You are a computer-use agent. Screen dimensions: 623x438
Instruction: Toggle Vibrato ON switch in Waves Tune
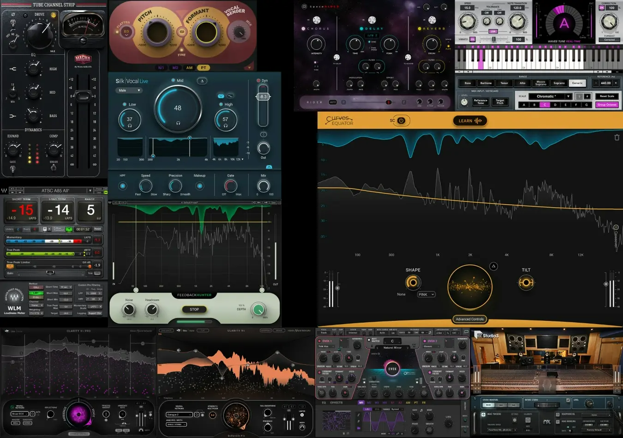473,40
